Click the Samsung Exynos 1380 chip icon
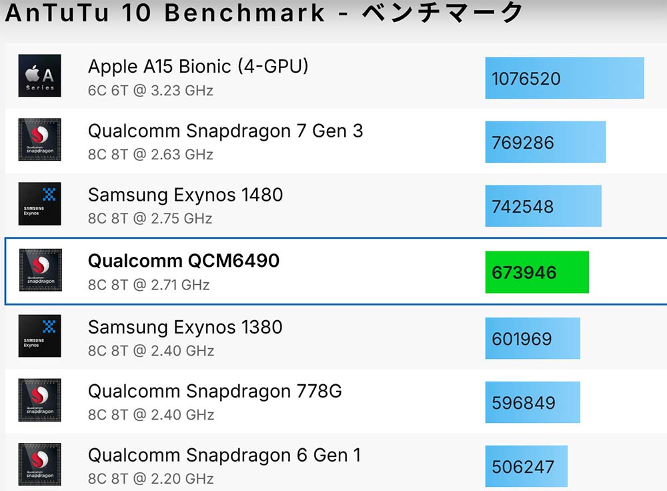The image size is (667, 491). coord(40,336)
